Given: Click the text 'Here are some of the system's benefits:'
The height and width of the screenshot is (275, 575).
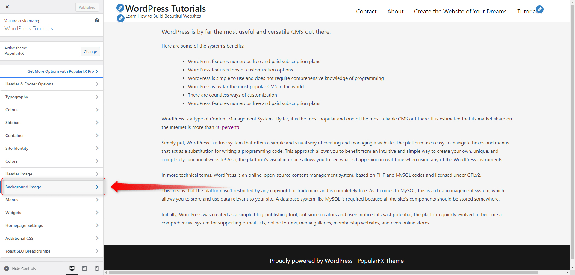Looking at the screenshot, I should tap(203, 46).
